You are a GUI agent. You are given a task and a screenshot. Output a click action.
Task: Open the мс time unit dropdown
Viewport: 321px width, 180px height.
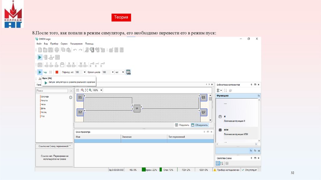point(123,72)
